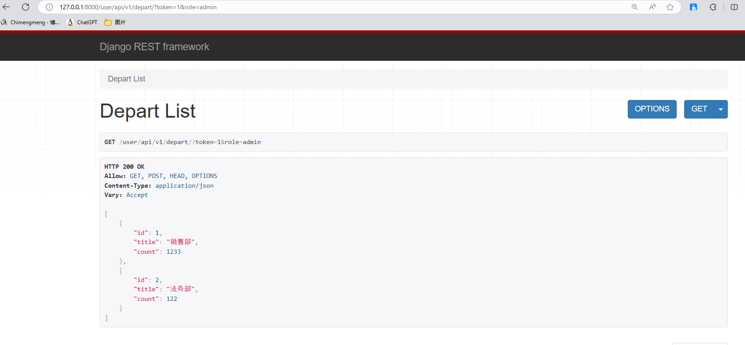
Task: Open the Chimengmeng bookmark
Action: point(30,22)
